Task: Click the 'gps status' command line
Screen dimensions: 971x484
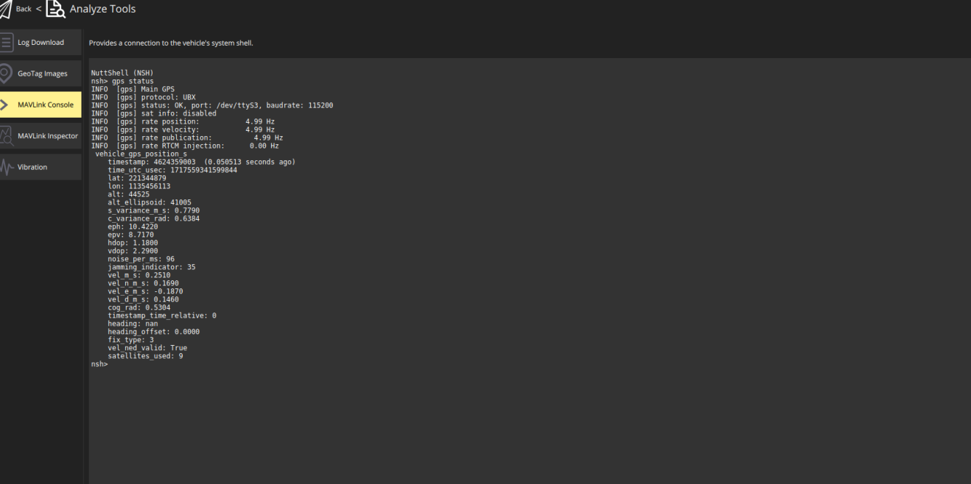Action: (122, 81)
